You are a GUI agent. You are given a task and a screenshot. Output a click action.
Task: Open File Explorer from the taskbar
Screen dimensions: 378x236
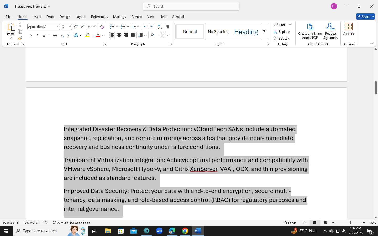108,231
